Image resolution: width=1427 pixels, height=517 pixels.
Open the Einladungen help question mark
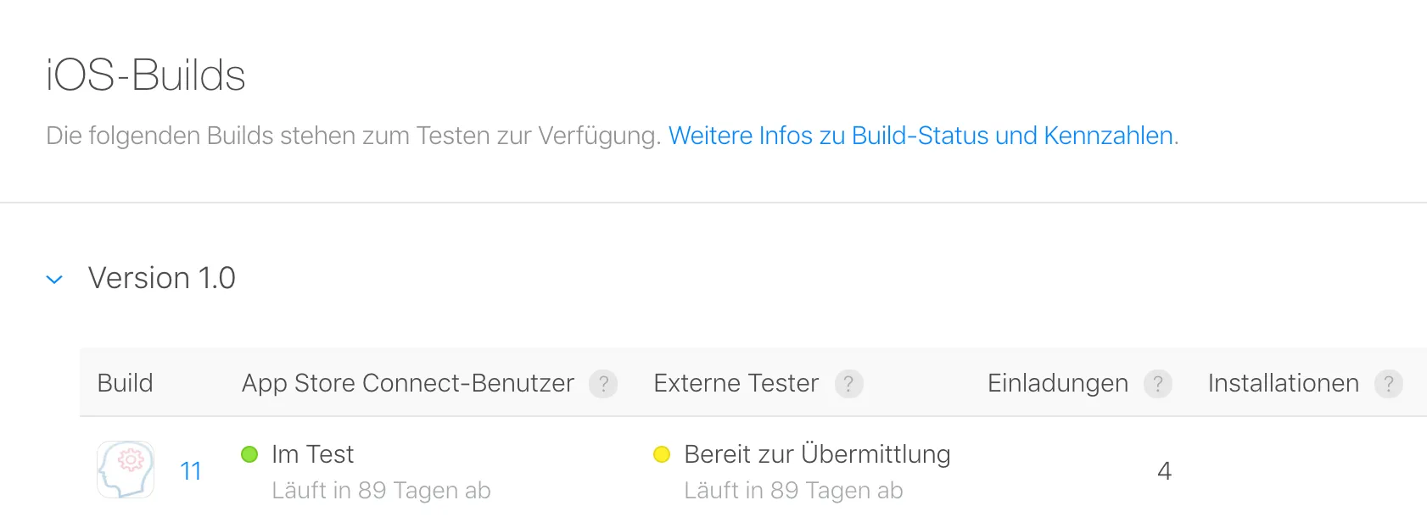pyautogui.click(x=1157, y=384)
